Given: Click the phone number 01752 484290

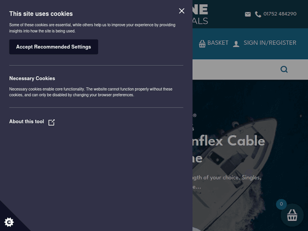Looking at the screenshot, I should coord(280,14).
